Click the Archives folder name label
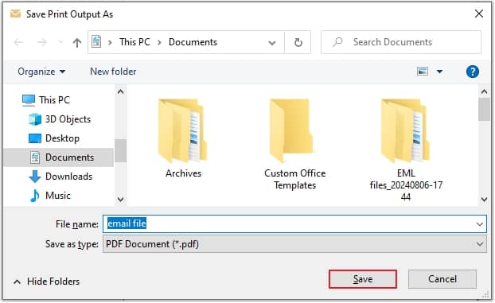The height and width of the screenshot is (303, 495). tap(183, 173)
